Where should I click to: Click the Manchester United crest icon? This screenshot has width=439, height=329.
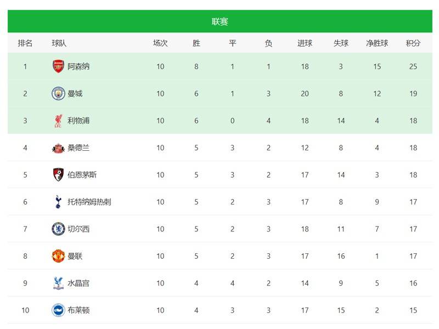58,256
